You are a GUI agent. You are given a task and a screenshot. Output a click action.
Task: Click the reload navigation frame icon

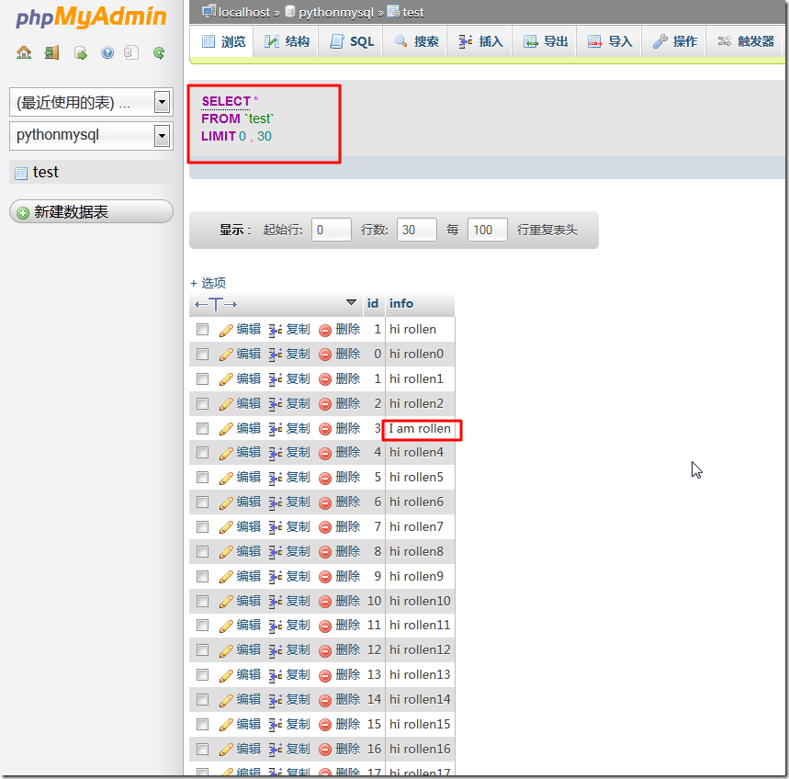[159, 52]
